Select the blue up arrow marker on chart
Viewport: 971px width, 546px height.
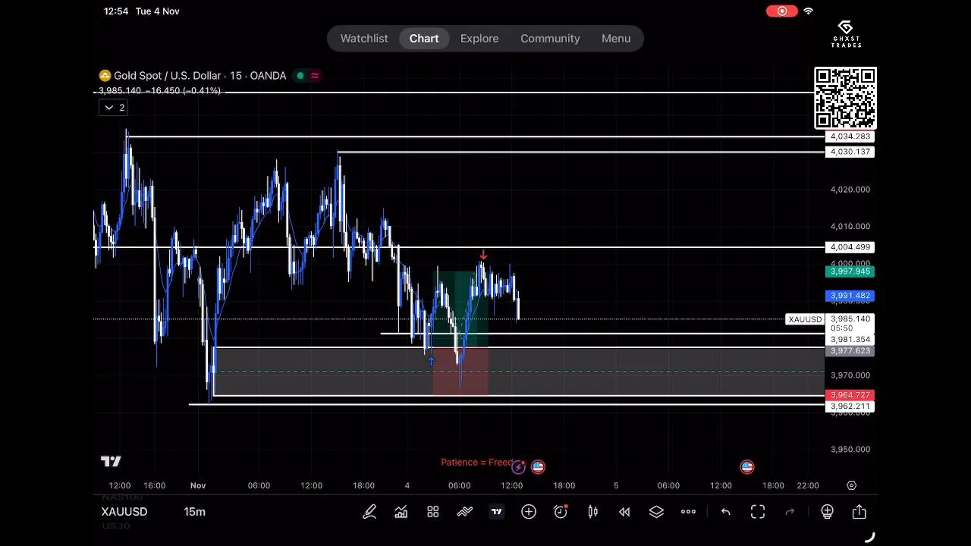[x=431, y=362]
